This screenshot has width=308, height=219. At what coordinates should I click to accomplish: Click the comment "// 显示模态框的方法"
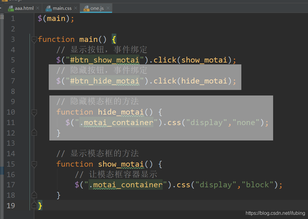coord(98,153)
